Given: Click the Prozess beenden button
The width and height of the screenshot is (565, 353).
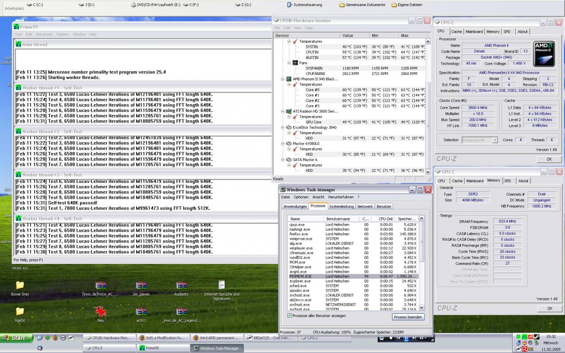Looking at the screenshot, I should point(408,317).
